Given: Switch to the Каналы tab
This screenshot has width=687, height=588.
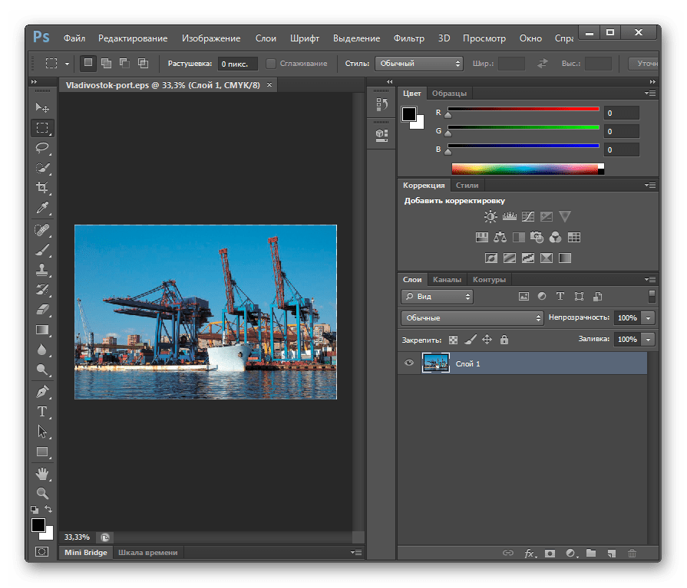Looking at the screenshot, I should [x=447, y=280].
